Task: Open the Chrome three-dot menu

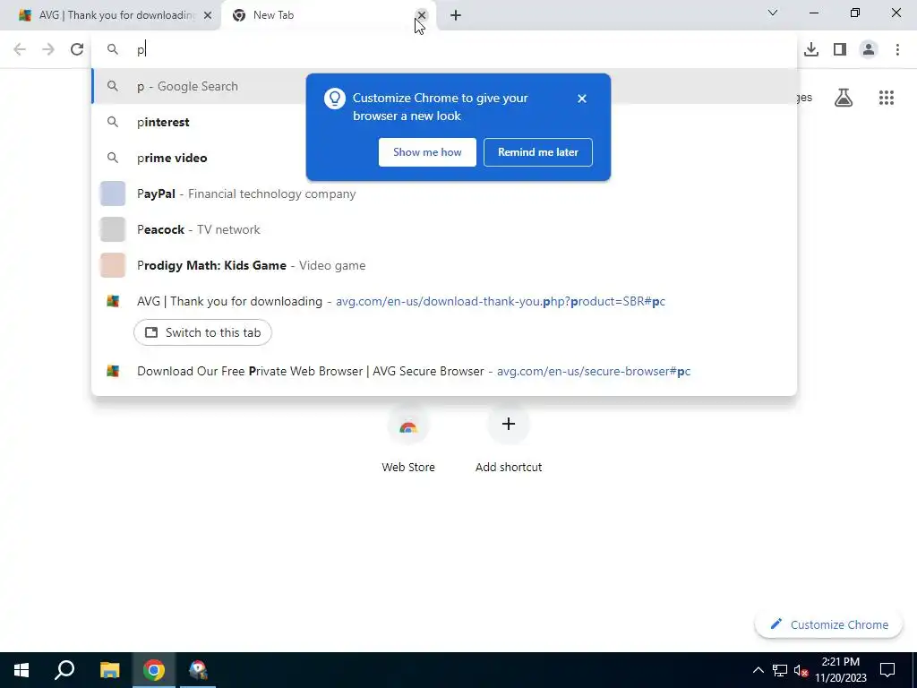Action: click(x=897, y=50)
